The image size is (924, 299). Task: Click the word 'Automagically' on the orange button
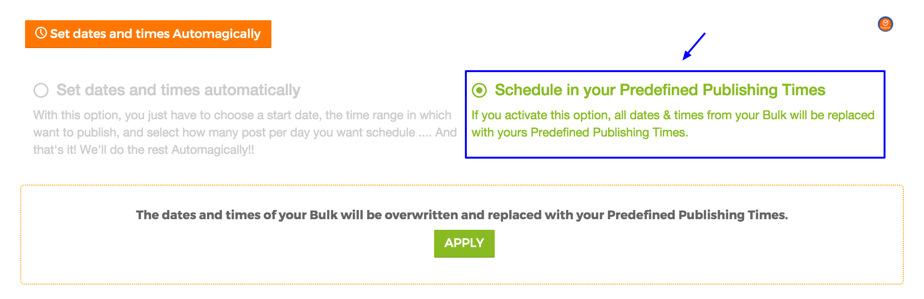(217, 34)
